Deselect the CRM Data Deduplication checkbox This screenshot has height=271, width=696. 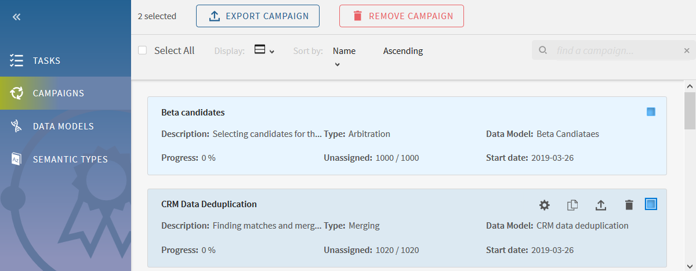coord(651,204)
